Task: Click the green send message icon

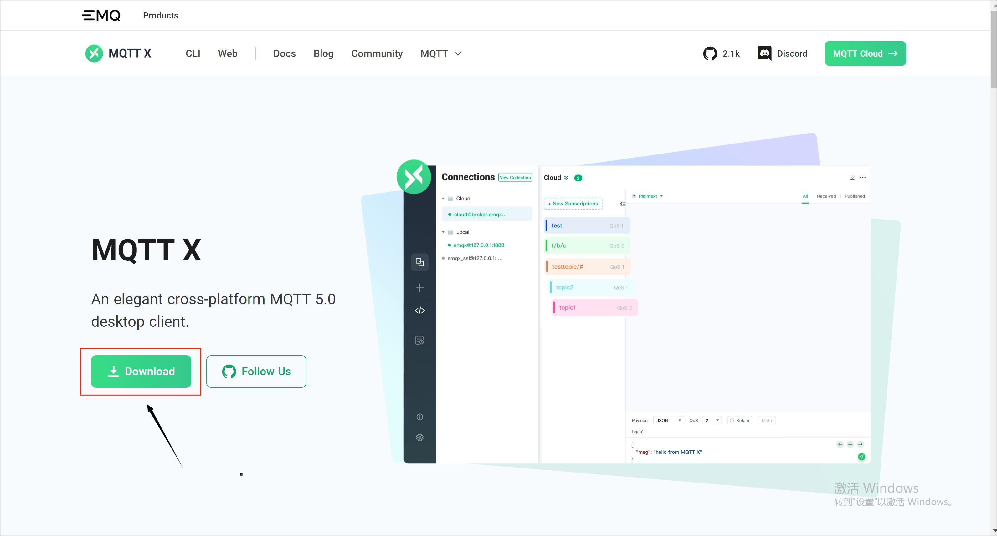Action: 861,457
